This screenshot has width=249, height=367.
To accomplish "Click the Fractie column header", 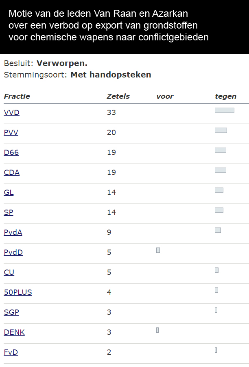I will 17,96.
